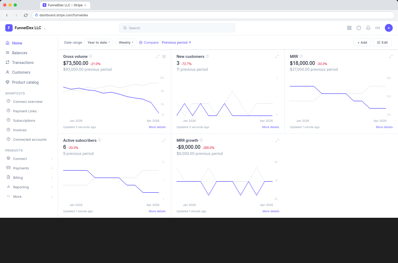
Task: Expand the MRR growth chart
Action: click(277, 140)
